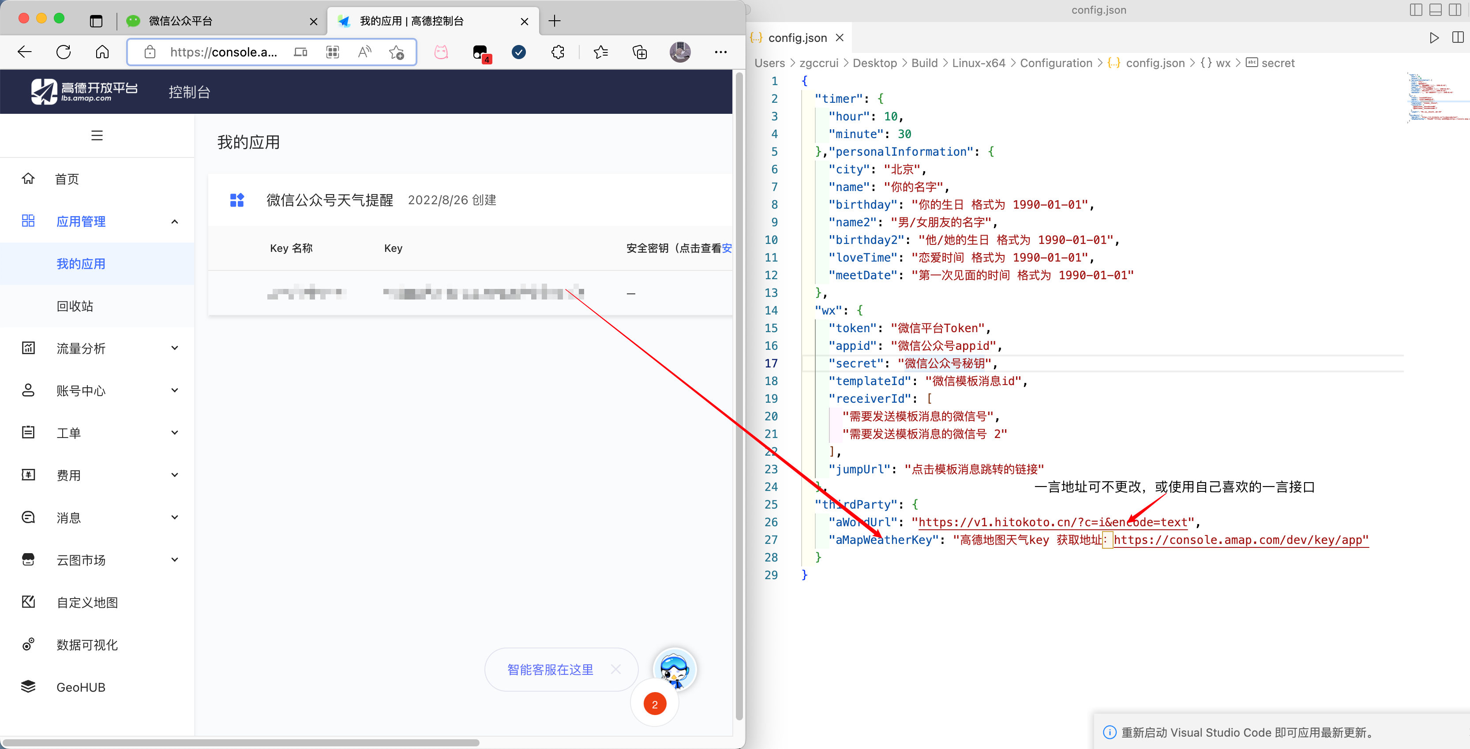Switch to the 微信公众平台 tab

(x=221, y=21)
